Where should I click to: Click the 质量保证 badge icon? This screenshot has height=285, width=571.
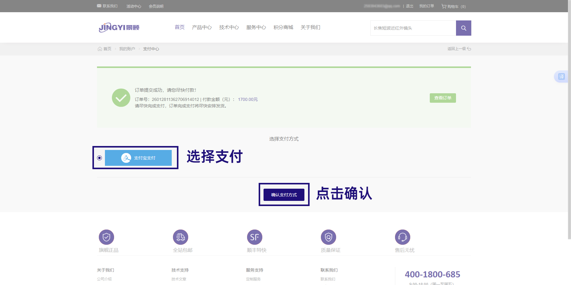click(329, 237)
